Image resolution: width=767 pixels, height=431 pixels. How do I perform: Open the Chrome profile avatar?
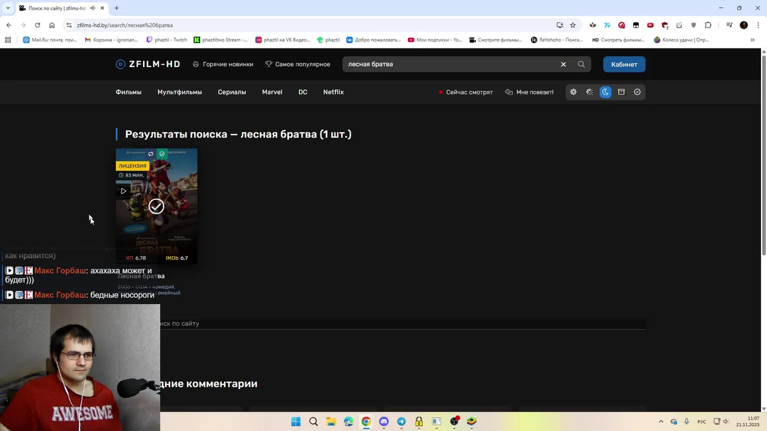(744, 25)
